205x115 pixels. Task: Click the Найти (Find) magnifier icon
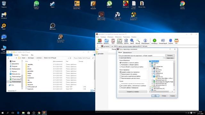coord(132,41)
